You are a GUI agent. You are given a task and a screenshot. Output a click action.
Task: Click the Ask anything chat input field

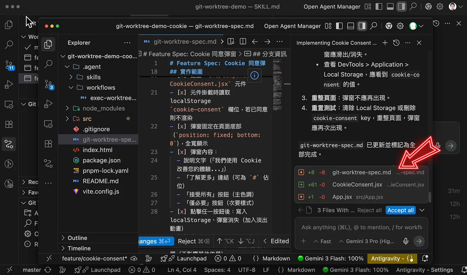point(362,227)
